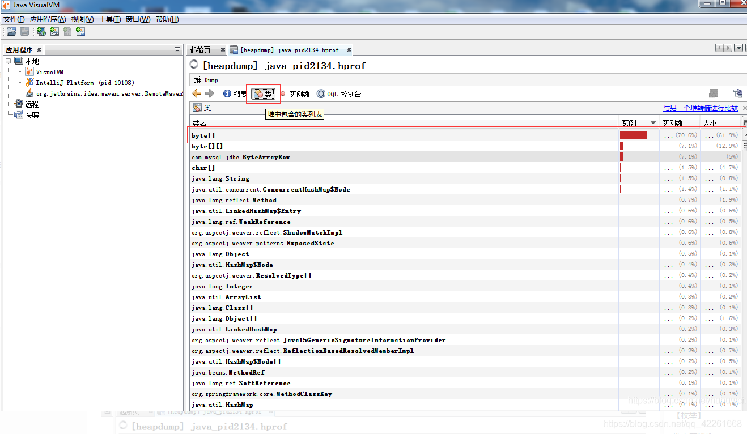Click the load snapshot toolbar icon
This screenshot has width=747, height=434.
click(x=11, y=32)
